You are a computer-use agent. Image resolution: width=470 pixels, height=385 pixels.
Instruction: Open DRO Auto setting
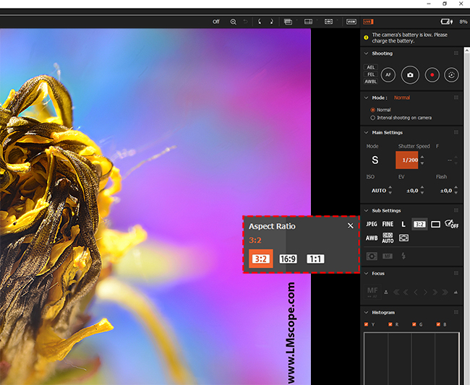(x=388, y=238)
